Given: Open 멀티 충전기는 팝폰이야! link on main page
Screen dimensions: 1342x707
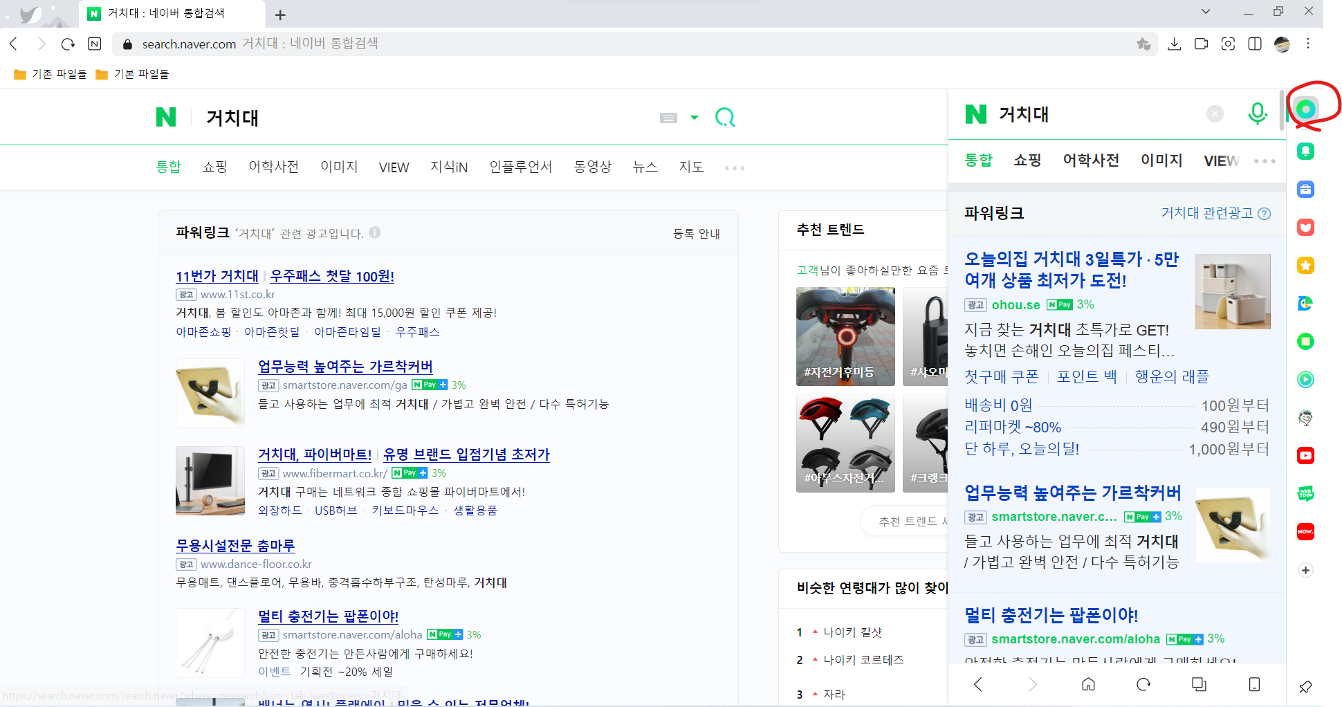Looking at the screenshot, I should click(x=328, y=616).
